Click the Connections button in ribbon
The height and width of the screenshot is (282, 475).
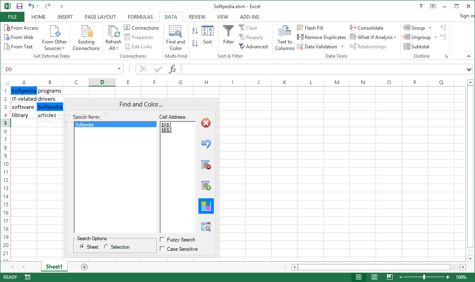tap(141, 28)
